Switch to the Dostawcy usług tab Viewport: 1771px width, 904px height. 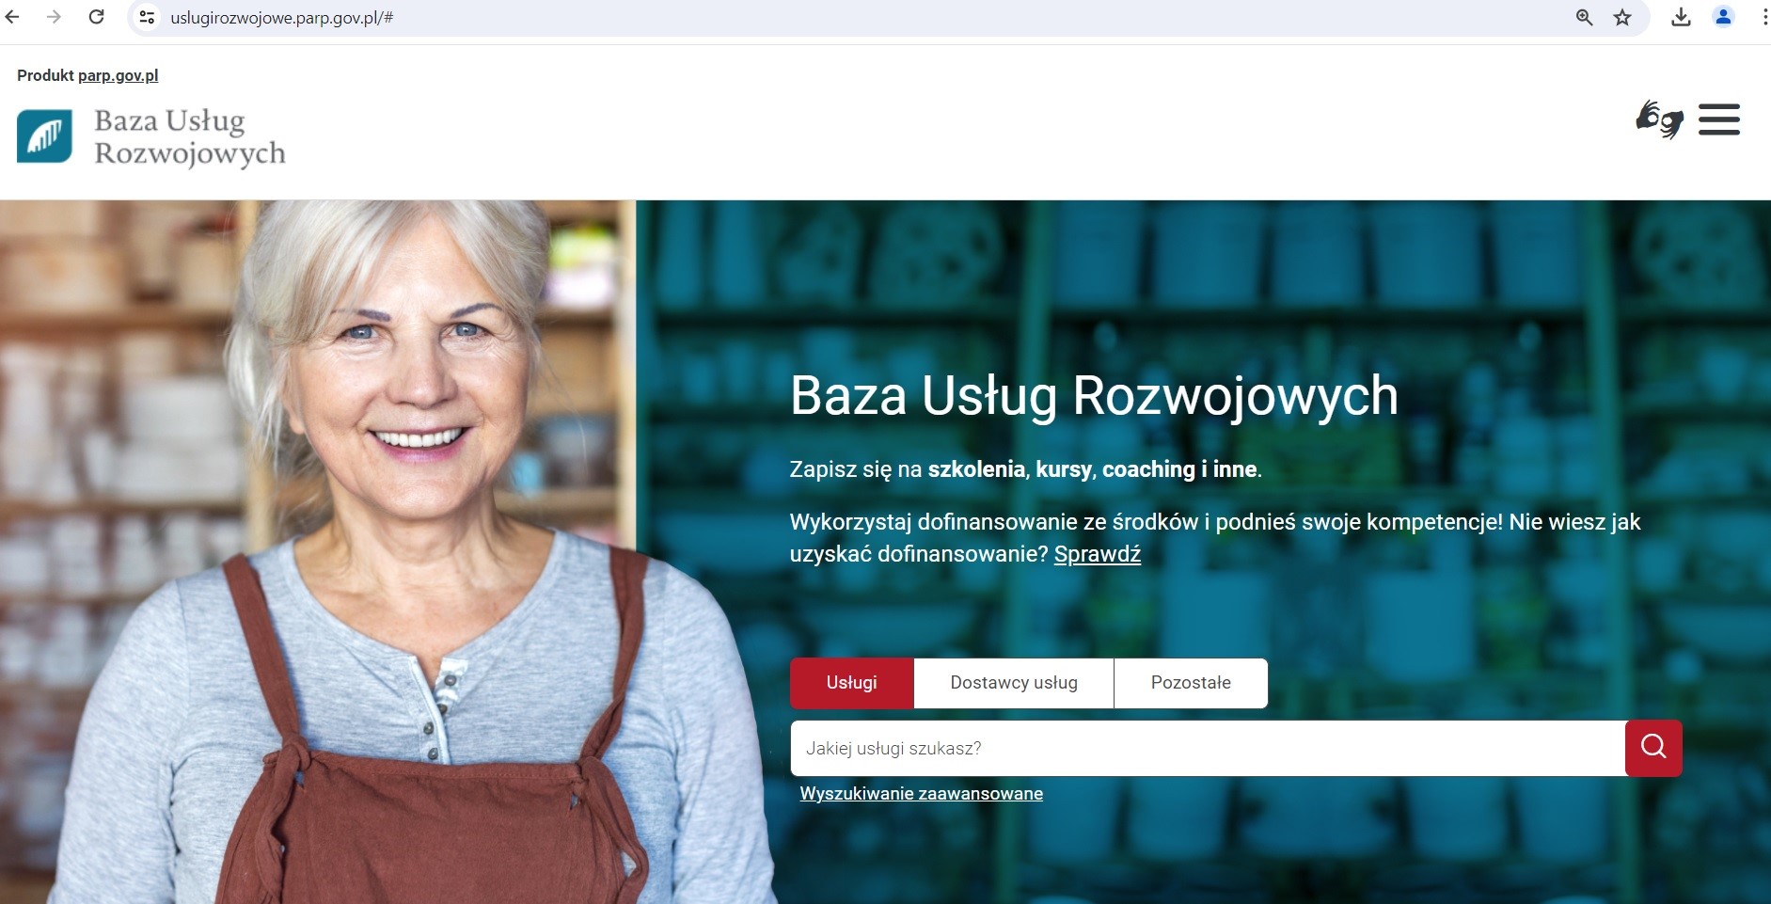click(x=1014, y=683)
